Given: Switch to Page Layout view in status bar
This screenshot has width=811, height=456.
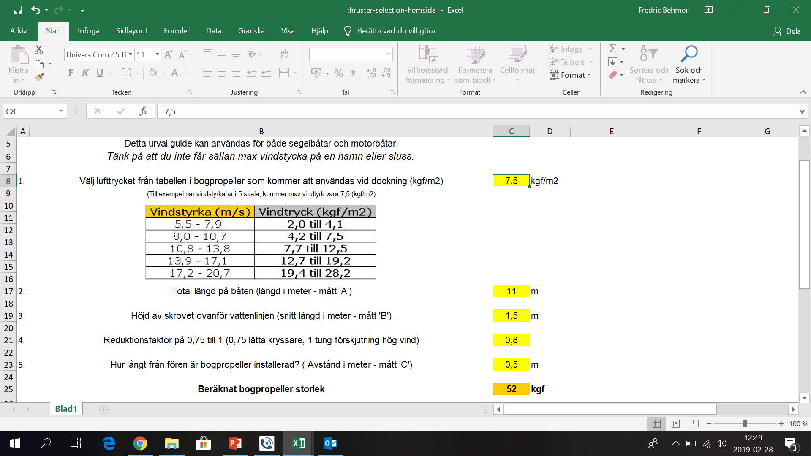Looking at the screenshot, I should 675,423.
